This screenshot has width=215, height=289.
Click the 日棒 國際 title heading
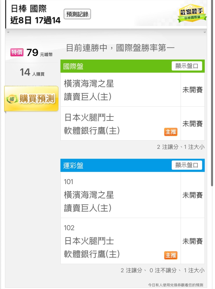tap(29, 9)
